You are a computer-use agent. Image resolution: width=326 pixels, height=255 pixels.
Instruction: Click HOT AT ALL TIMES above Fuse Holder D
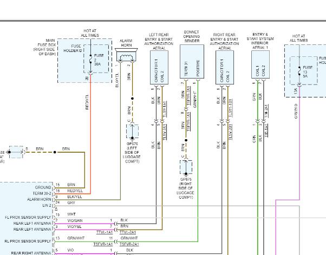[x=90, y=33]
